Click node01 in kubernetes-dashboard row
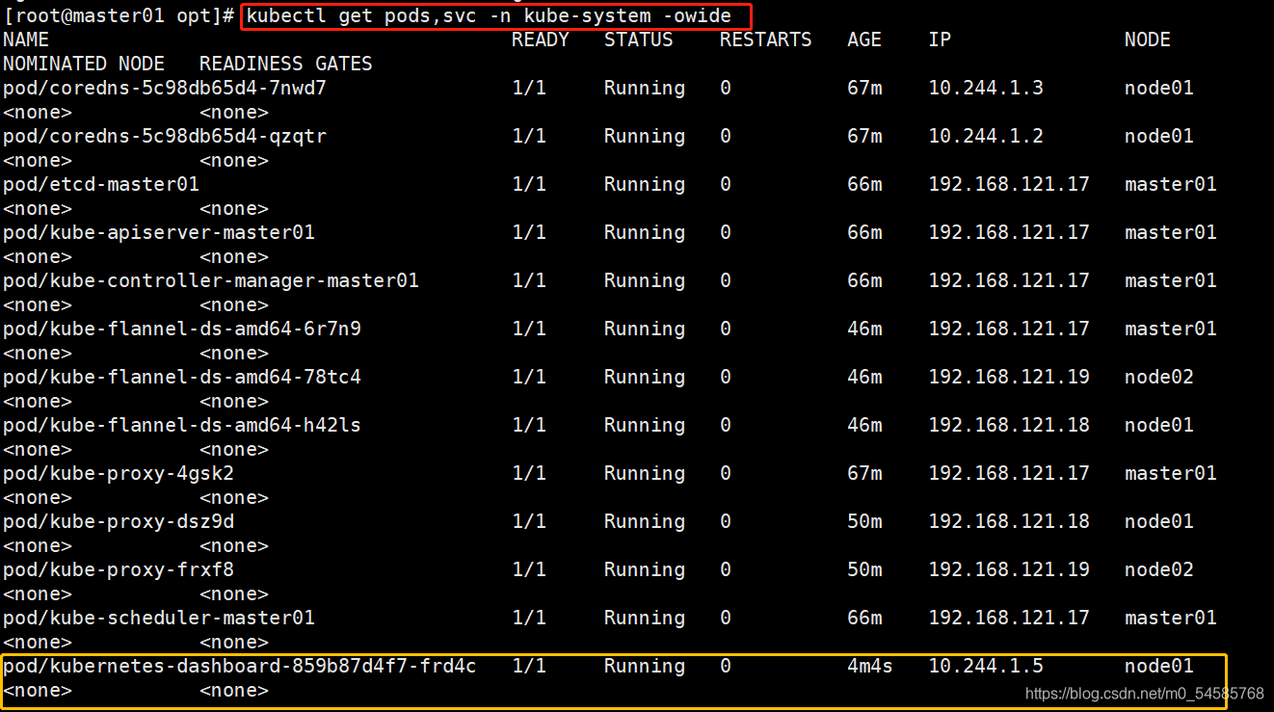This screenshot has height=712, width=1274. 1159,666
